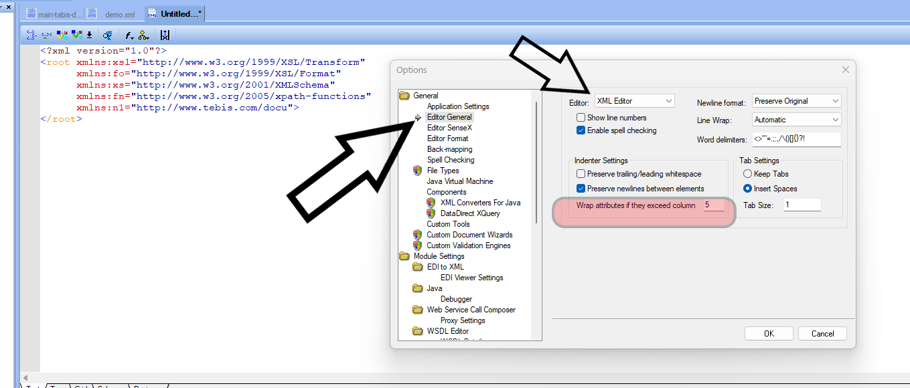Click the magnifier search icon in toolbar

(106, 35)
